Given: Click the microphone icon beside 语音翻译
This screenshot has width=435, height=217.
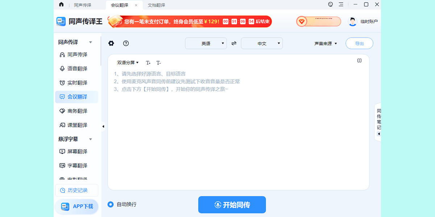Looking at the screenshot, I should click(62, 69).
